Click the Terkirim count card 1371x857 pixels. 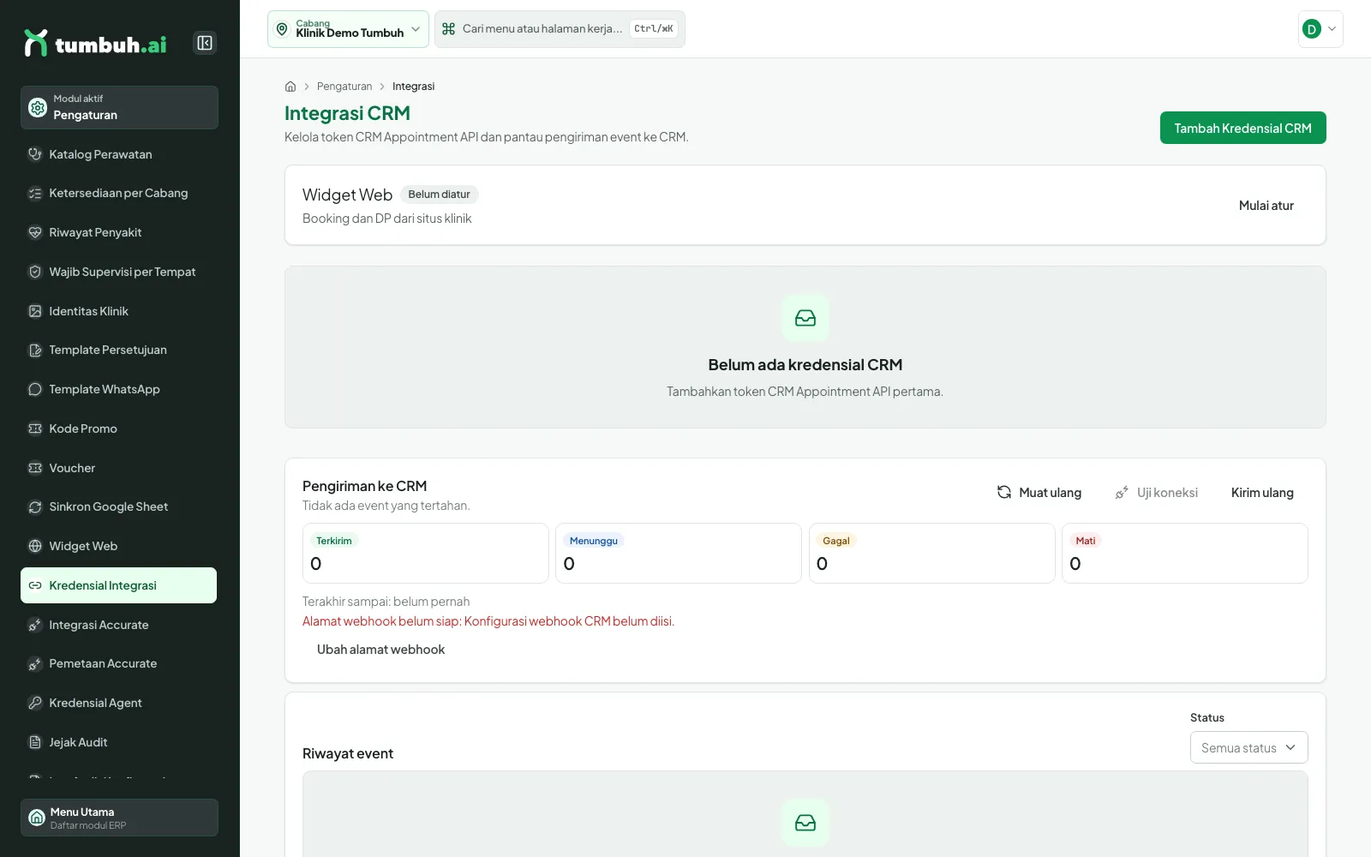click(x=425, y=554)
